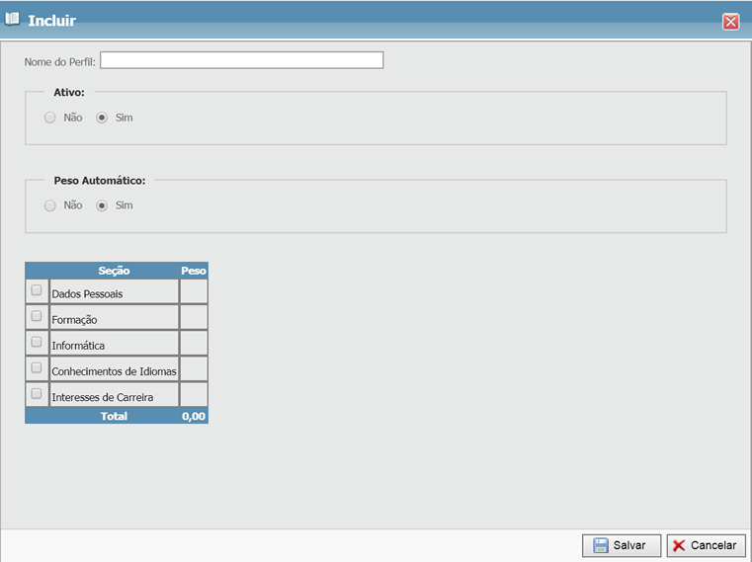This screenshot has width=752, height=562.
Task: Toggle the Conhecimentos de Idiomas checkbox
Action: coord(37,367)
